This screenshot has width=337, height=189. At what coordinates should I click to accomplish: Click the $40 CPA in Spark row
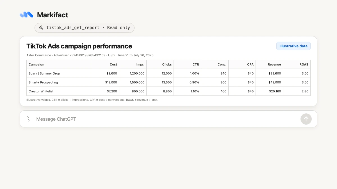click(251, 73)
